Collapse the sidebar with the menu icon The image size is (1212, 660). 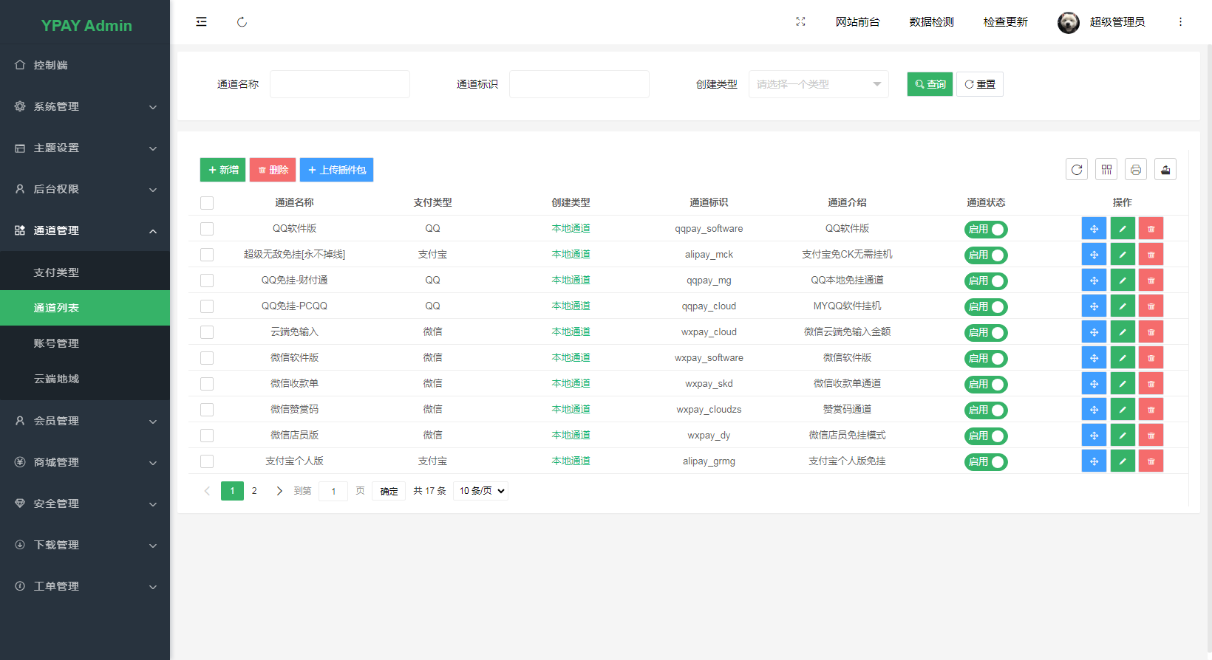click(201, 22)
